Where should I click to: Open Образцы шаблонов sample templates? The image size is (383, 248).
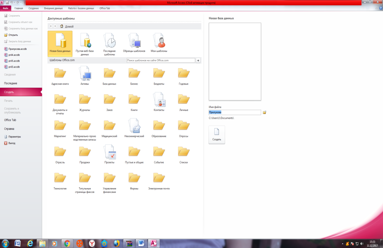[134, 43]
